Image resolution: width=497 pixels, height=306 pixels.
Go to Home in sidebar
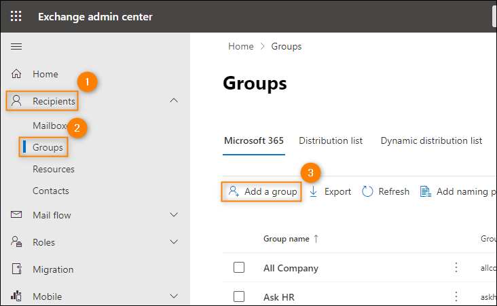coord(45,74)
